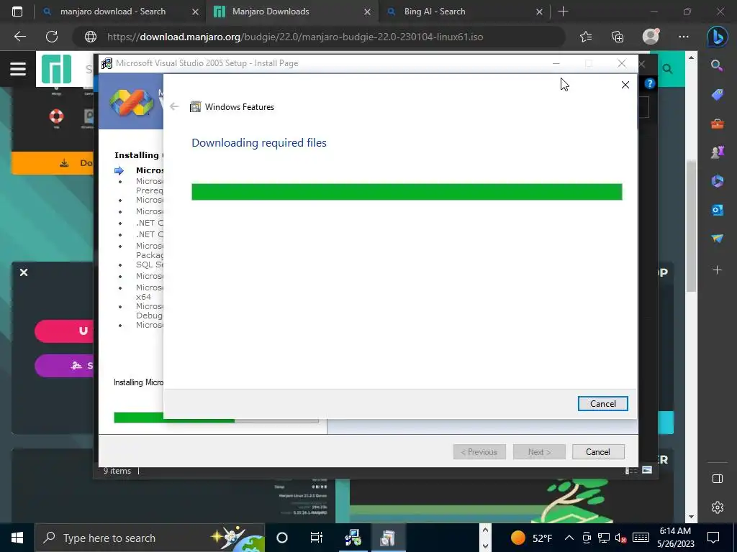Click the Visual Studio setup taskbar icon
Screen dimensions: 737x552
353,538
